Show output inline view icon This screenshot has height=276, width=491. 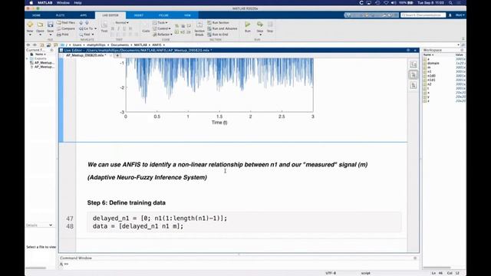pyautogui.click(x=414, y=75)
